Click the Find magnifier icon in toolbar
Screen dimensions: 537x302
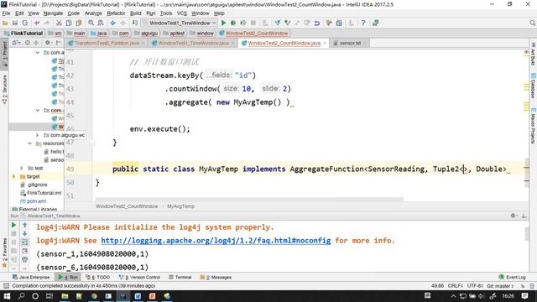click(91, 23)
